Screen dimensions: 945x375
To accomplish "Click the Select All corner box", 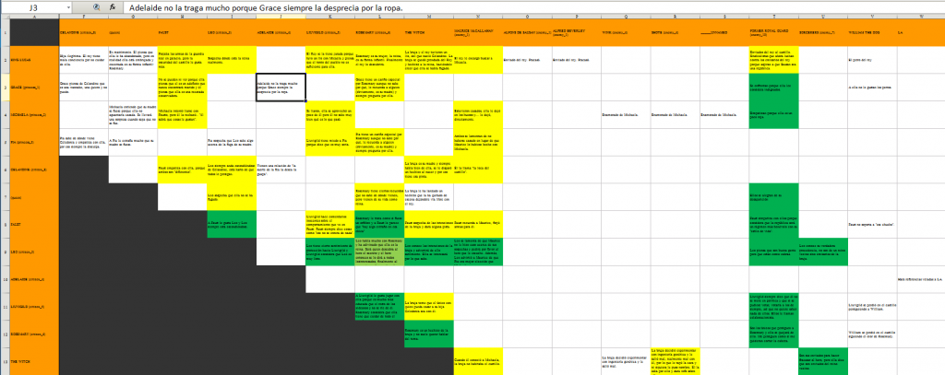I will pos(4,16).
